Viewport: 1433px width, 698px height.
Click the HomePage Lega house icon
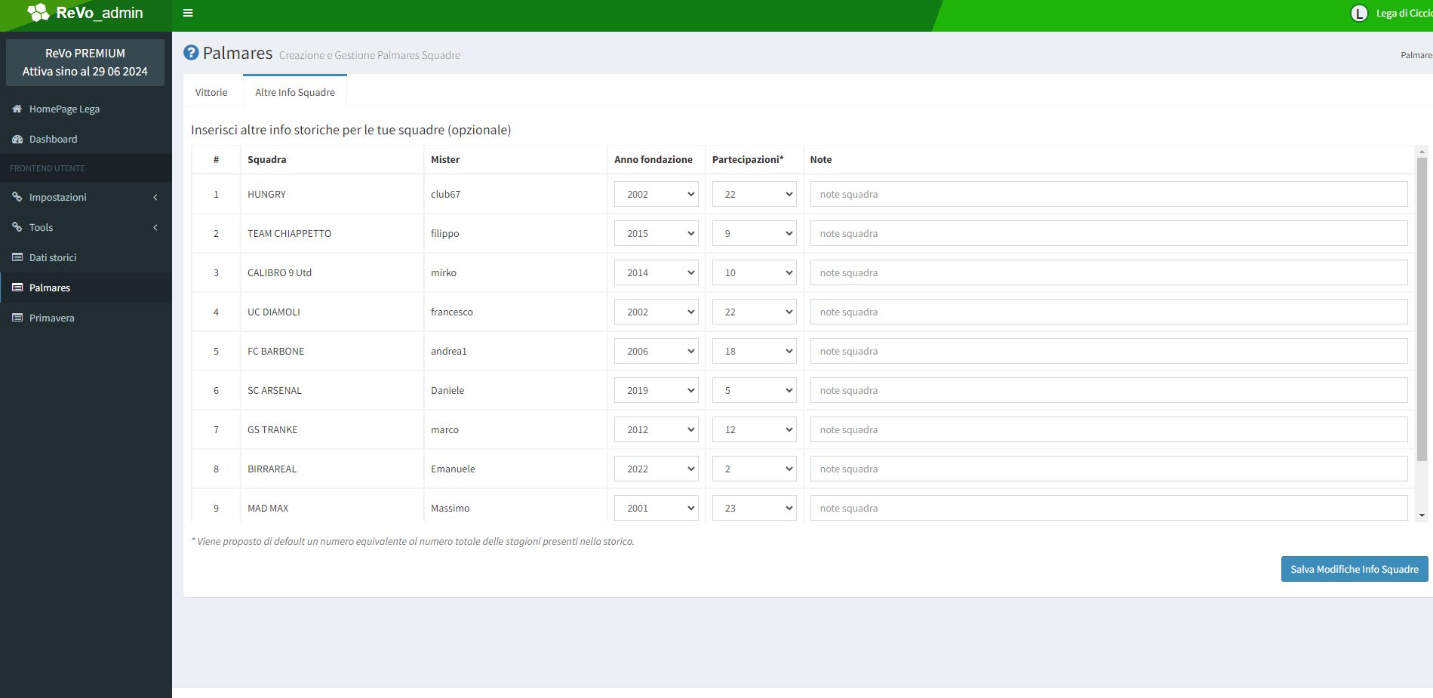(x=17, y=109)
